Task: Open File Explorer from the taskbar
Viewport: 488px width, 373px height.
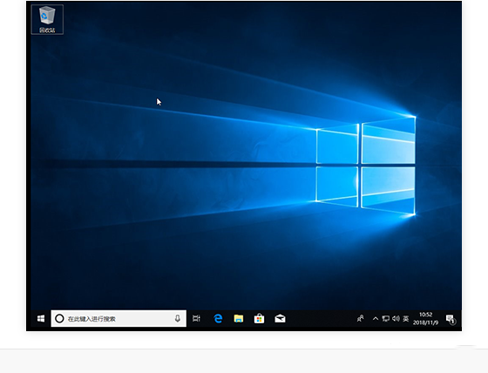Action: click(239, 318)
